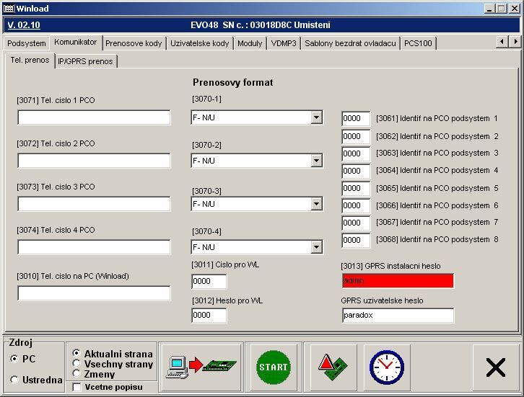Enable the Vcetne popisu checkbox
This screenshot has width=524, height=397.
coord(77,387)
